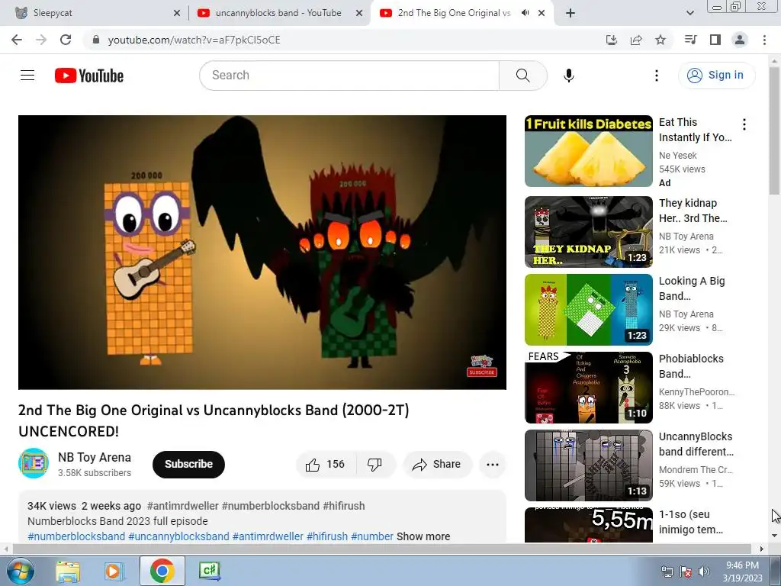This screenshot has height=586, width=781.
Task: Reload the page
Action: (x=66, y=40)
